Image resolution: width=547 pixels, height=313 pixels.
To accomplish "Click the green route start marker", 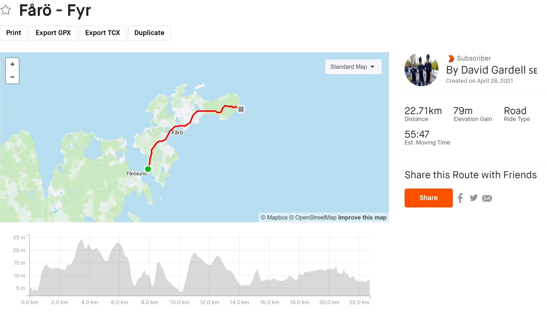I will tap(148, 169).
